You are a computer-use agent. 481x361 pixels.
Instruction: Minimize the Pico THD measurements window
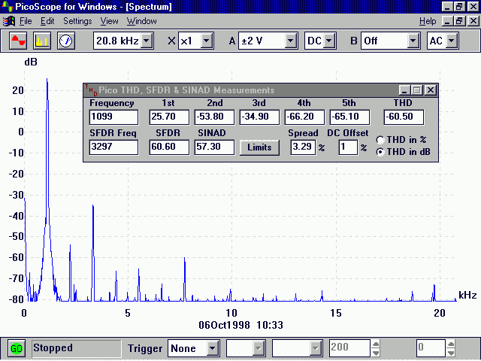[404, 90]
